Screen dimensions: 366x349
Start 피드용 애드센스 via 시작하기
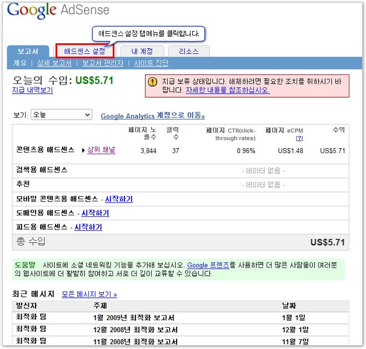click(x=88, y=227)
